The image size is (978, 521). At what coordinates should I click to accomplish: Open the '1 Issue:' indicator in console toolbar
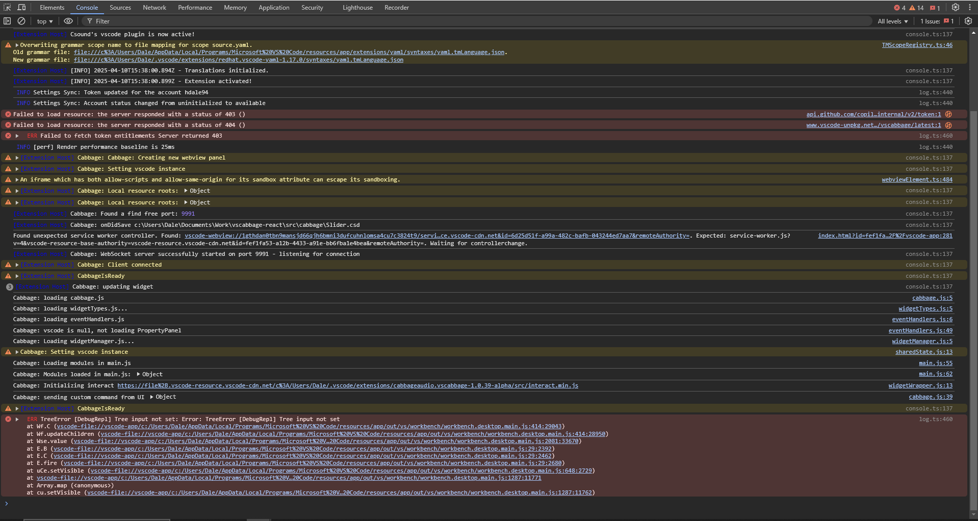point(937,21)
